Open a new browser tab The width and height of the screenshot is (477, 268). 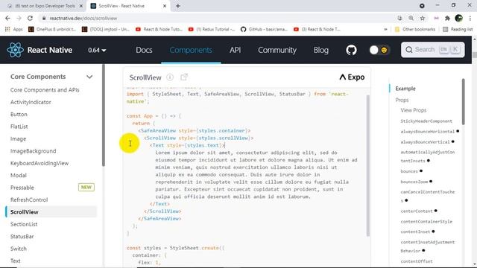coord(178,6)
